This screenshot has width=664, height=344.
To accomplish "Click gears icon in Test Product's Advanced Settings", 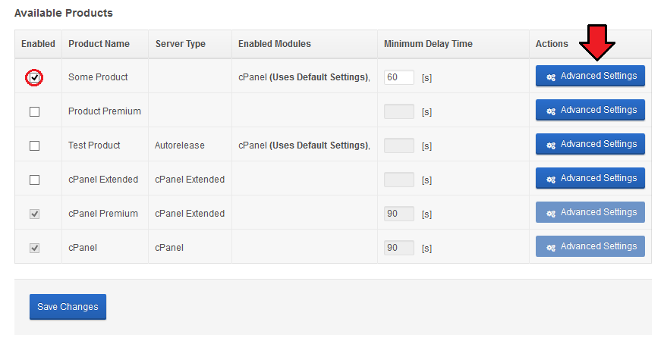I will (x=550, y=145).
